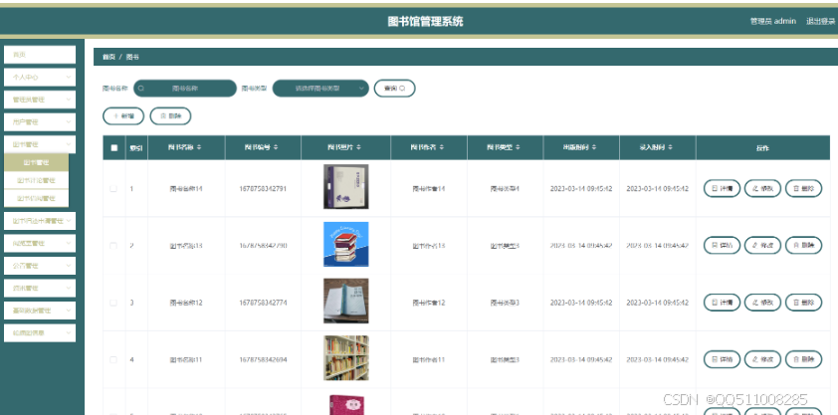The height and width of the screenshot is (415, 838).
Task: Delete row 图书名称12 with 删除
Action: [803, 303]
